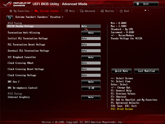Show Last Modified settings
The height and width of the screenshot is (124, 165).
(x=146, y=71)
